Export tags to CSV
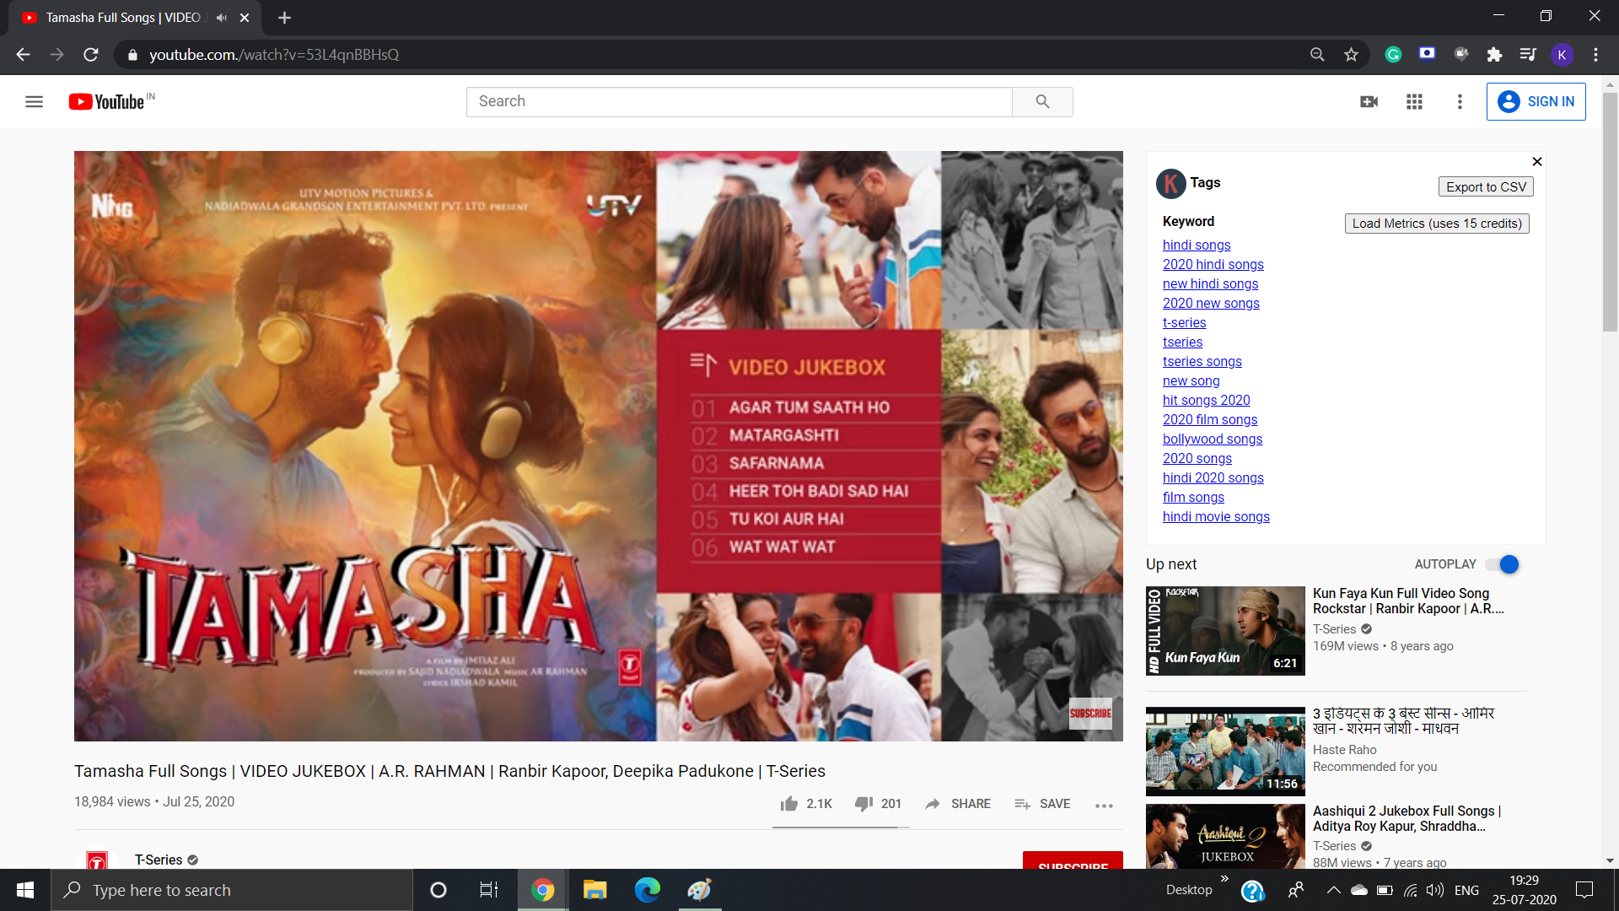 pyautogui.click(x=1486, y=186)
